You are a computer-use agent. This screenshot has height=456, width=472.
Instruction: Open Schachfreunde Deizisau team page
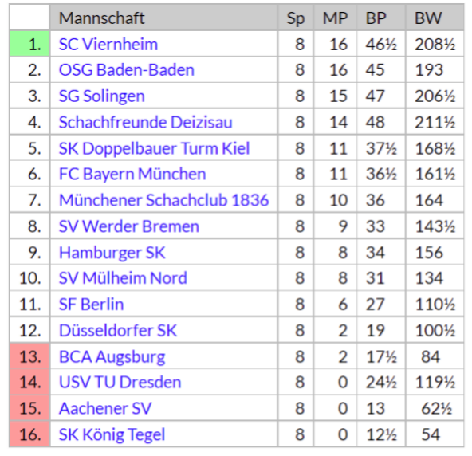145,122
